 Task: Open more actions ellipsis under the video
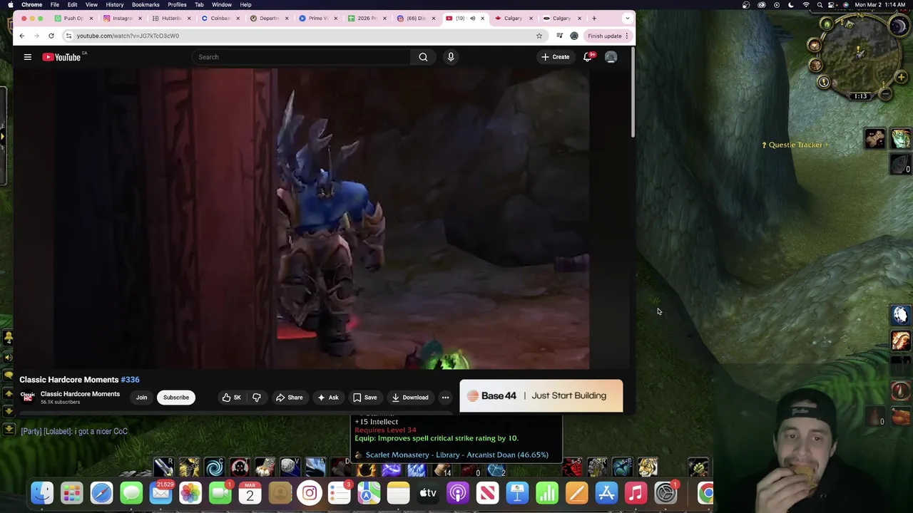click(445, 398)
